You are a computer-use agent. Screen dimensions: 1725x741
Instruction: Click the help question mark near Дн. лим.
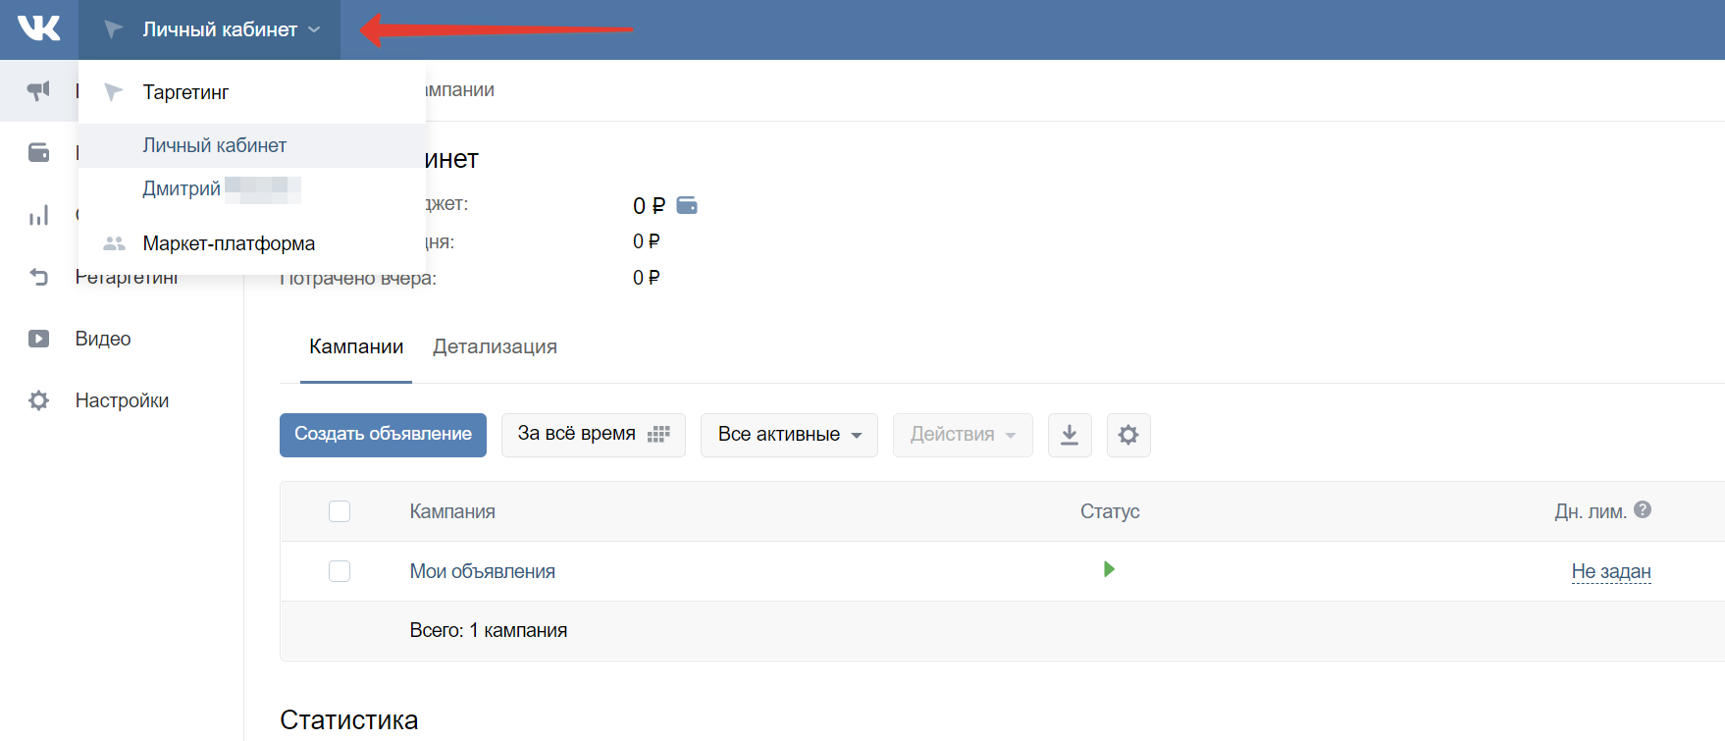pos(1643,509)
